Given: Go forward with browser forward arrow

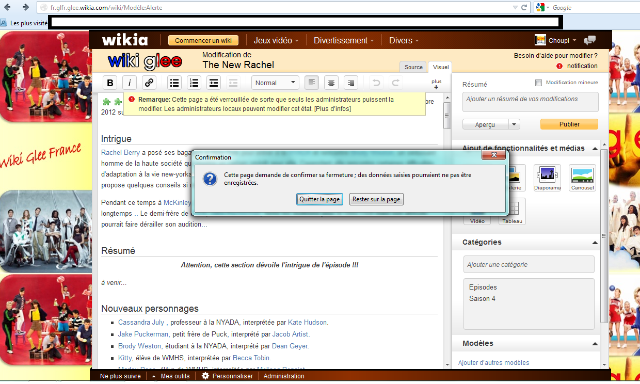Looking at the screenshot, I should (25, 7).
